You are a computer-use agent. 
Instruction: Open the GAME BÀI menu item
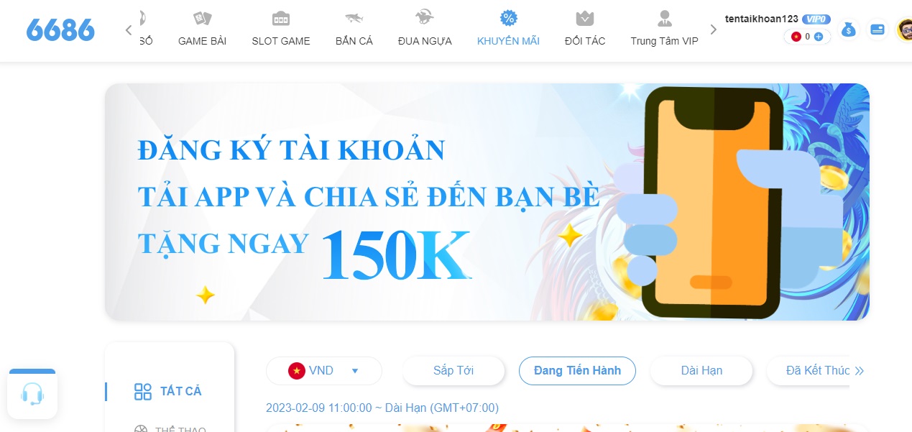[202, 29]
